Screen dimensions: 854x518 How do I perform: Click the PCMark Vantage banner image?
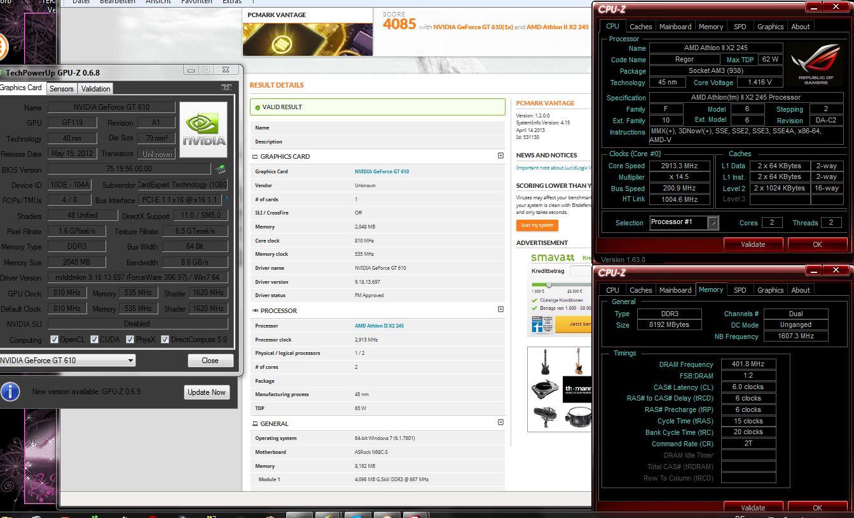(x=308, y=39)
